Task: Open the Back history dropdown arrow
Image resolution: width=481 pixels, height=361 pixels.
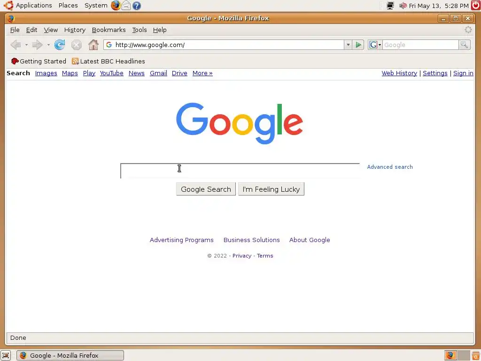Action: (x=26, y=45)
